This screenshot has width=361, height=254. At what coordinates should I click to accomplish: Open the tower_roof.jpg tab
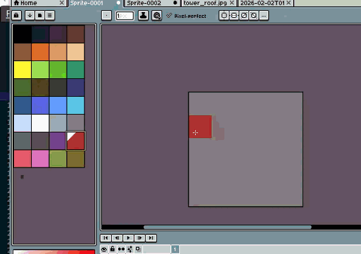[x=205, y=3]
